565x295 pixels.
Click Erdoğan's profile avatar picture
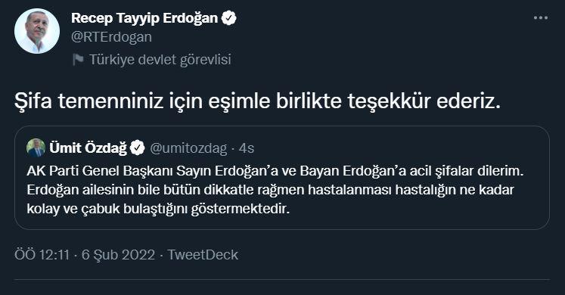pyautogui.click(x=37, y=31)
